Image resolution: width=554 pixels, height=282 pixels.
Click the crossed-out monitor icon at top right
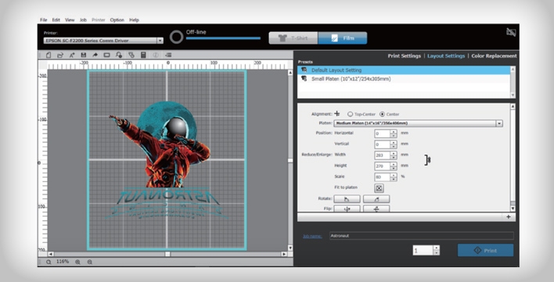(511, 33)
